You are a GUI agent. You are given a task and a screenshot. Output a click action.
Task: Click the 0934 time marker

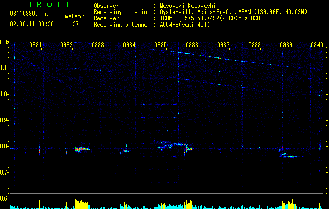pos(129,45)
